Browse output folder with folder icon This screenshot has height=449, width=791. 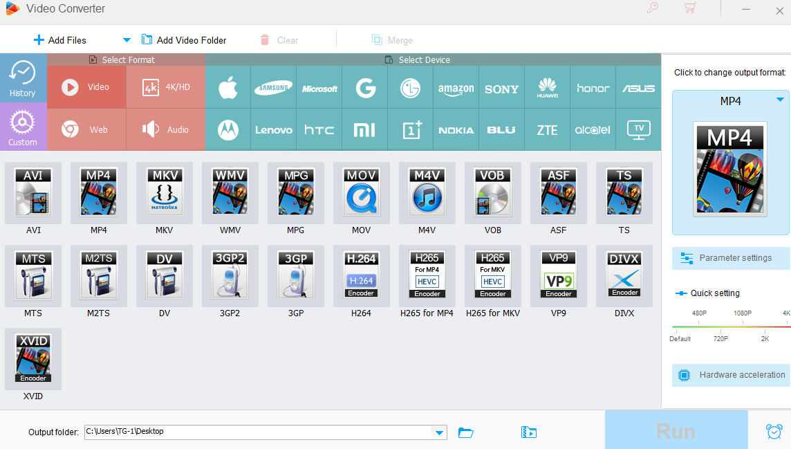[466, 432]
